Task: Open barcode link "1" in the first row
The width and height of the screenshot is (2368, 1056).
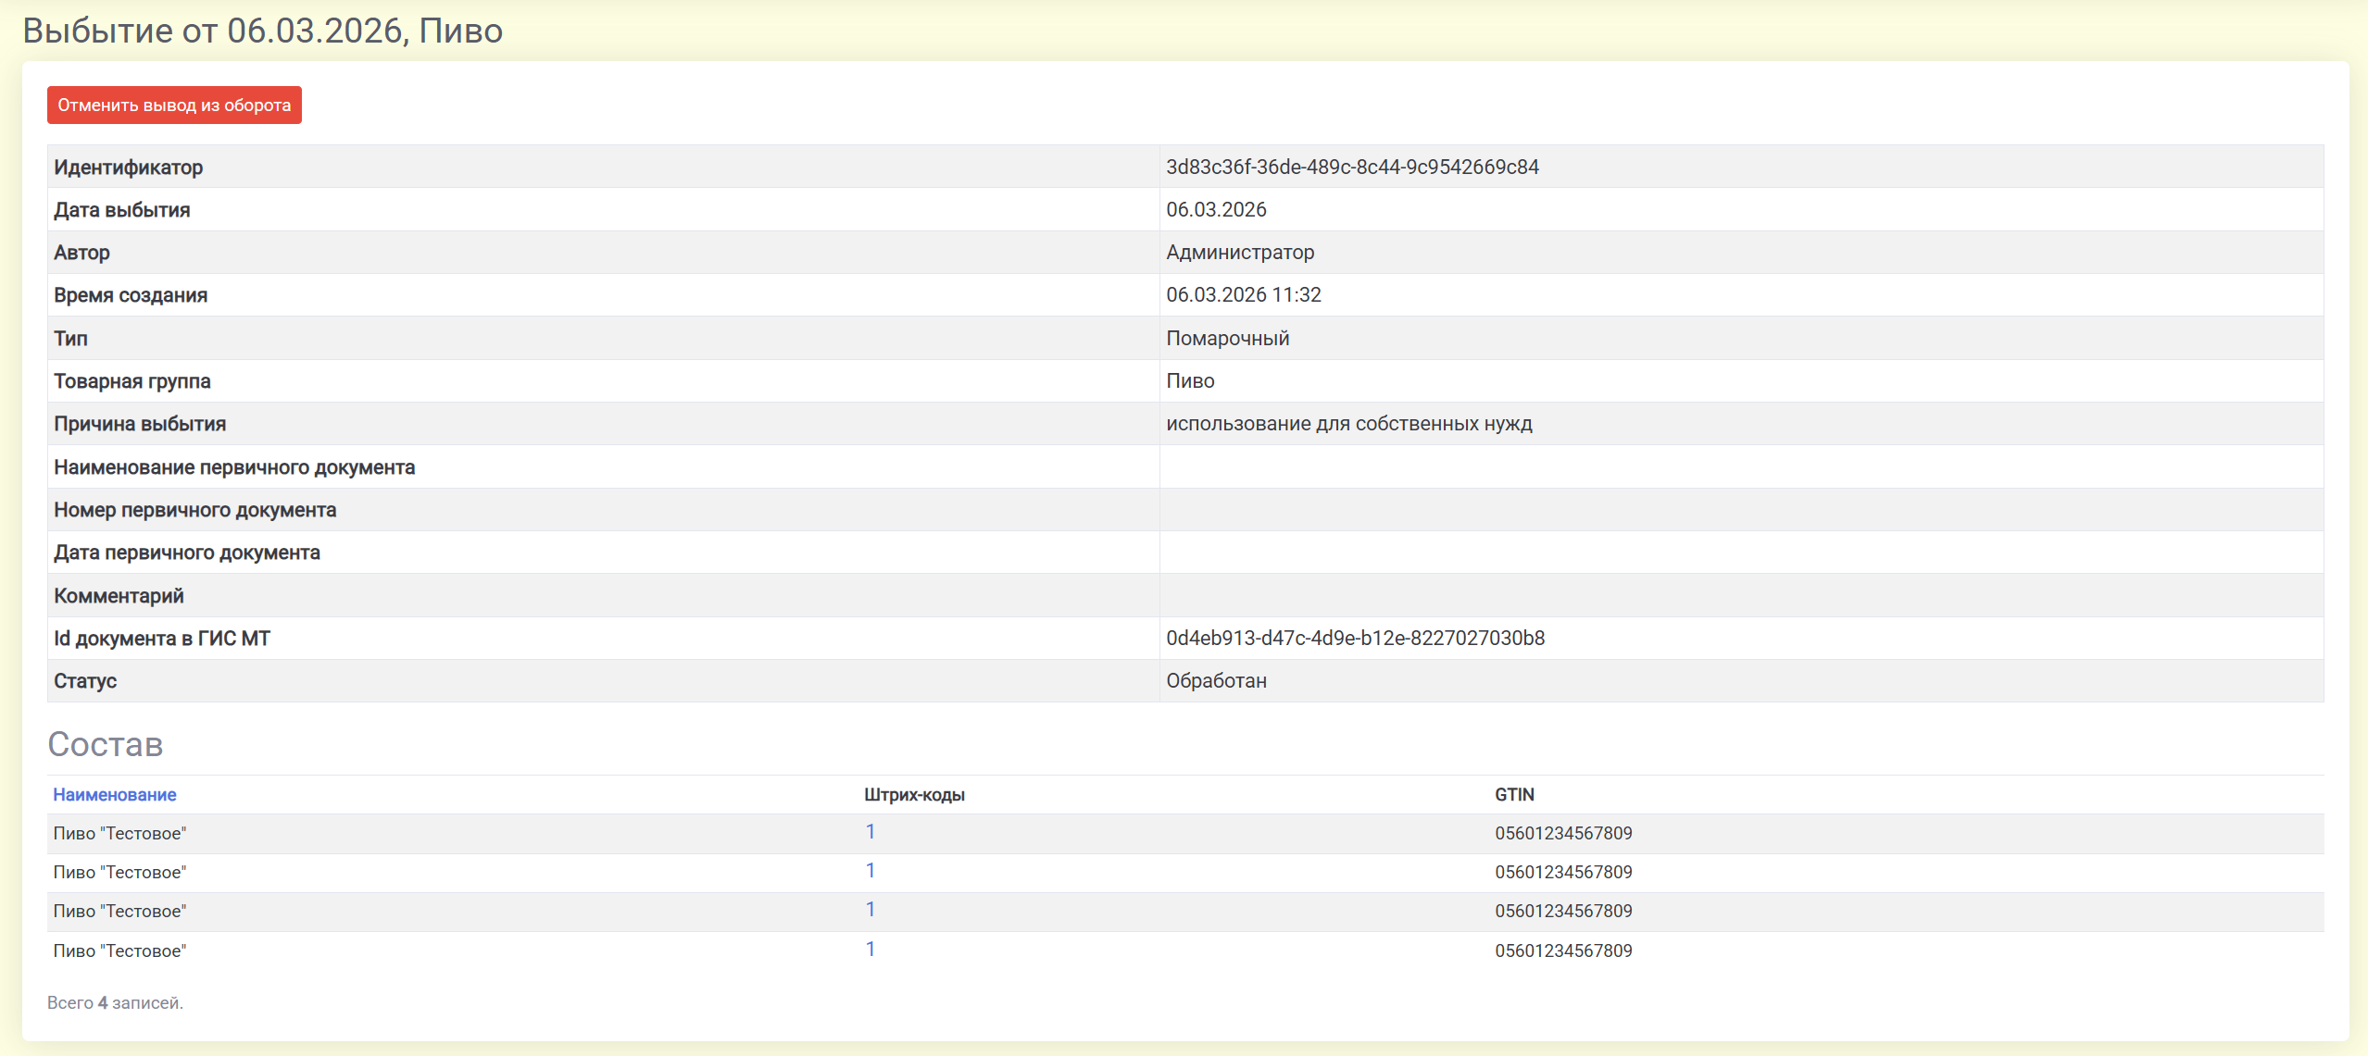Action: 871,831
